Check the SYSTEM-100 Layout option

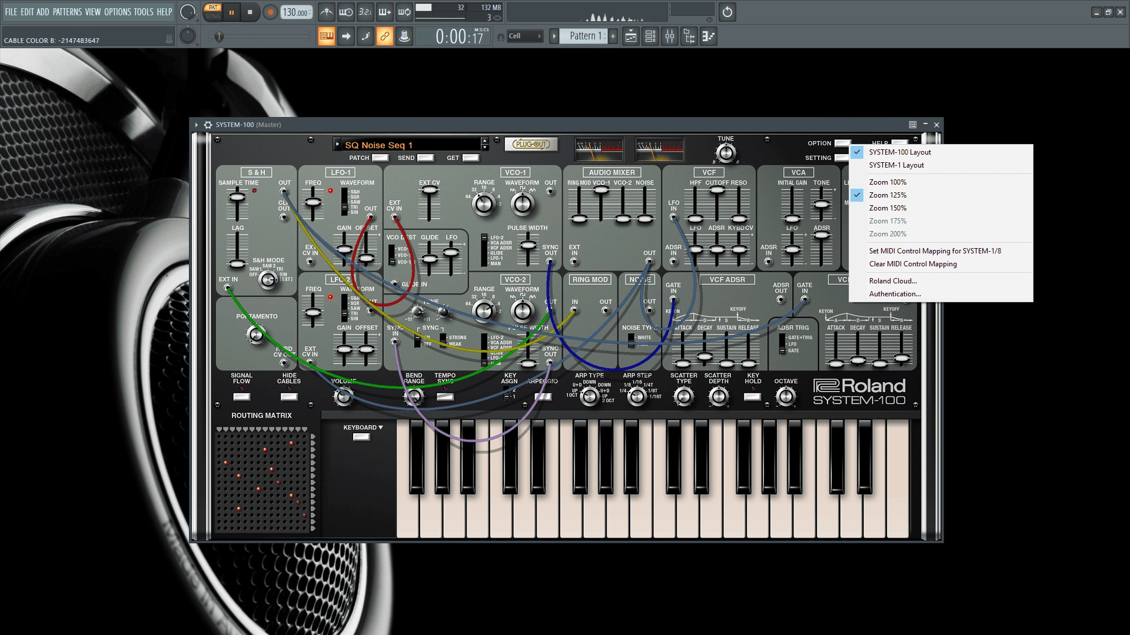(941, 152)
